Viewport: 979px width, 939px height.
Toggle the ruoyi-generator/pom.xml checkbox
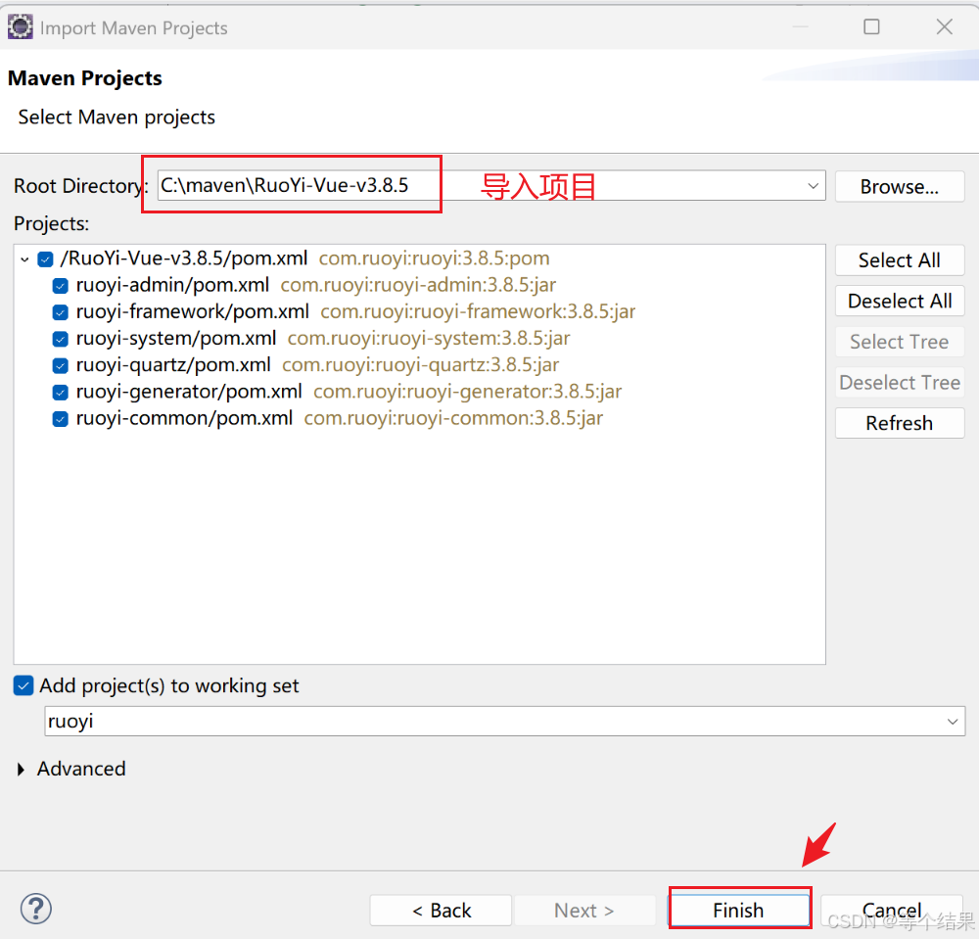(61, 392)
